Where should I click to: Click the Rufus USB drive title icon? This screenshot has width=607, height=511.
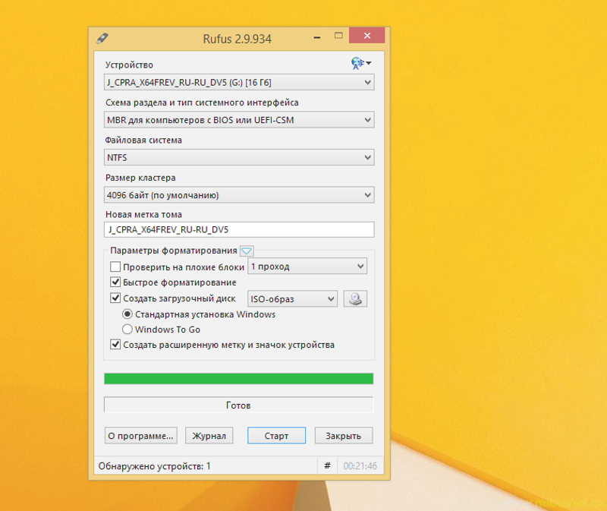click(x=102, y=39)
